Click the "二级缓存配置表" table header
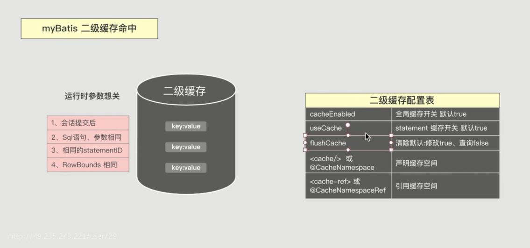 tap(402, 100)
